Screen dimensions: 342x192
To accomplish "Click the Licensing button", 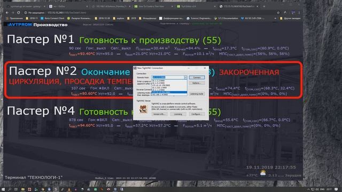I will pyautogui.click(x=178, y=114).
